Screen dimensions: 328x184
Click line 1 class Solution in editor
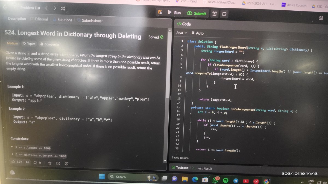202,41
